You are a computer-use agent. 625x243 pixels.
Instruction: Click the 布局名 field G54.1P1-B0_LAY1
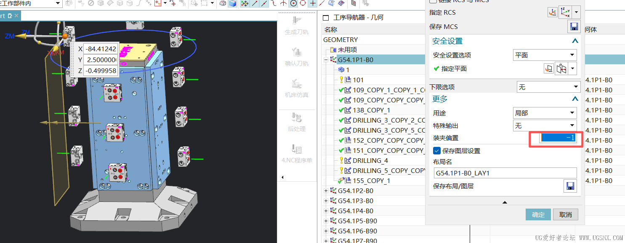click(505, 173)
